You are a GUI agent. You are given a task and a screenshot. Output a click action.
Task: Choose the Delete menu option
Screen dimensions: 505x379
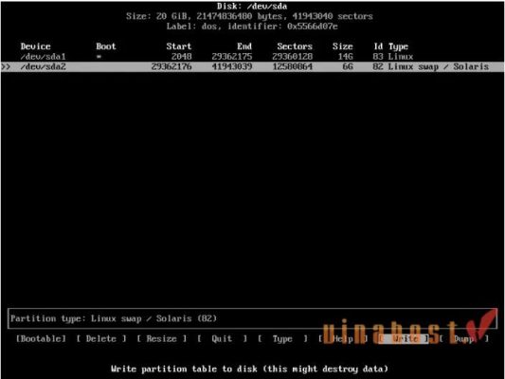point(101,339)
